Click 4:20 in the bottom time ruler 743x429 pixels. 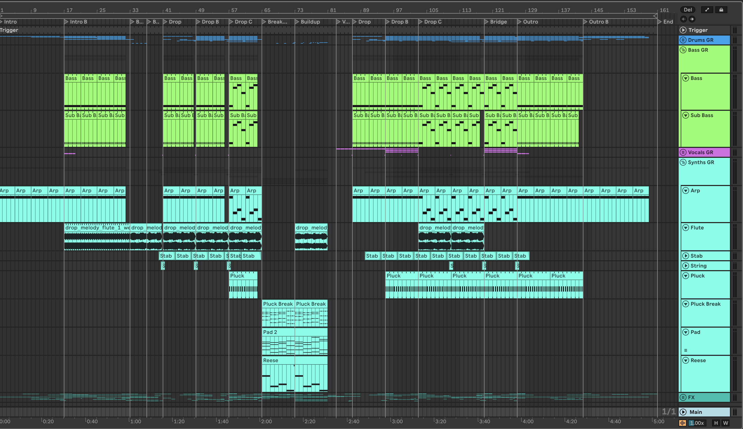pos(571,421)
